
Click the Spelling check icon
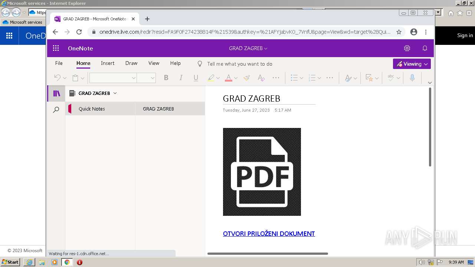391,78
